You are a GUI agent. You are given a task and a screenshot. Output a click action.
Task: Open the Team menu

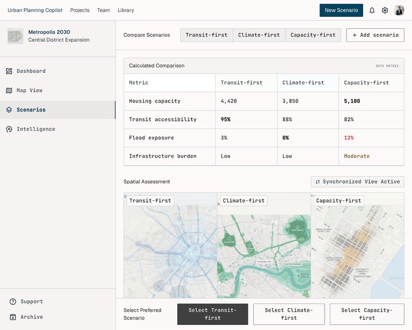point(104,10)
